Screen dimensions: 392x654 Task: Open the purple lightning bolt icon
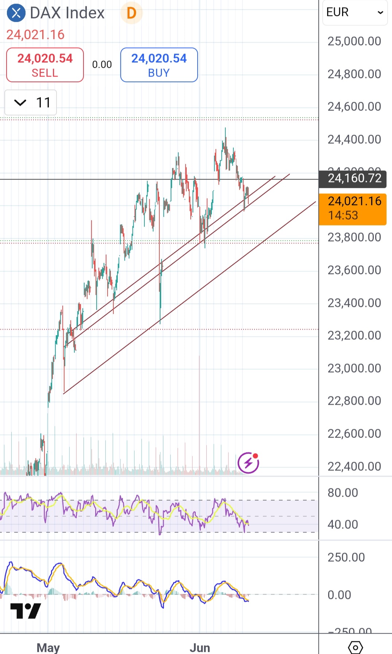point(248,463)
